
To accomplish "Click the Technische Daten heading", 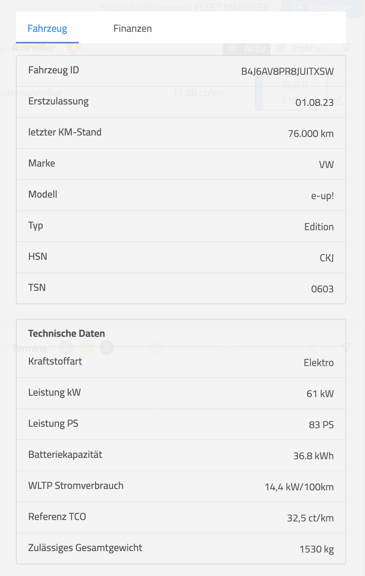I will tap(66, 333).
